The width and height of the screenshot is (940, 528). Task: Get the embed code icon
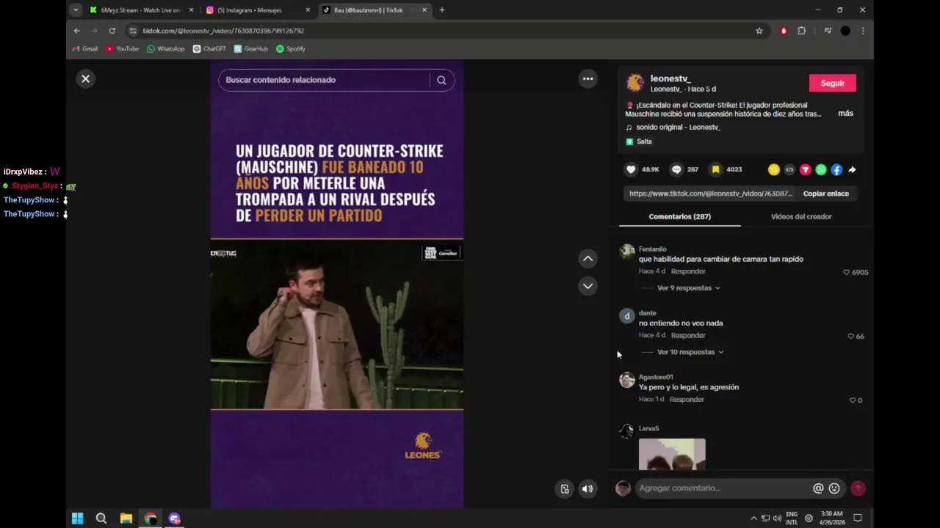pyautogui.click(x=789, y=169)
